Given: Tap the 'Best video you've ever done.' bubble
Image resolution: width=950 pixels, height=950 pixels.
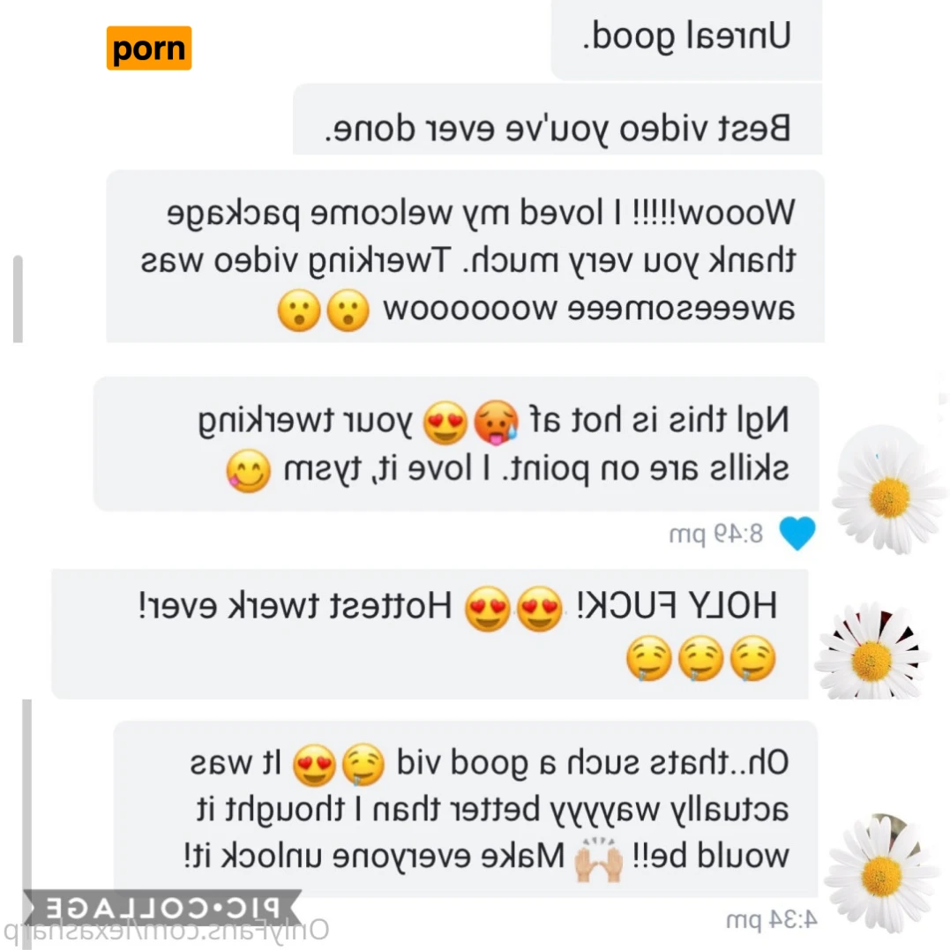Looking at the screenshot, I should click(x=557, y=120).
